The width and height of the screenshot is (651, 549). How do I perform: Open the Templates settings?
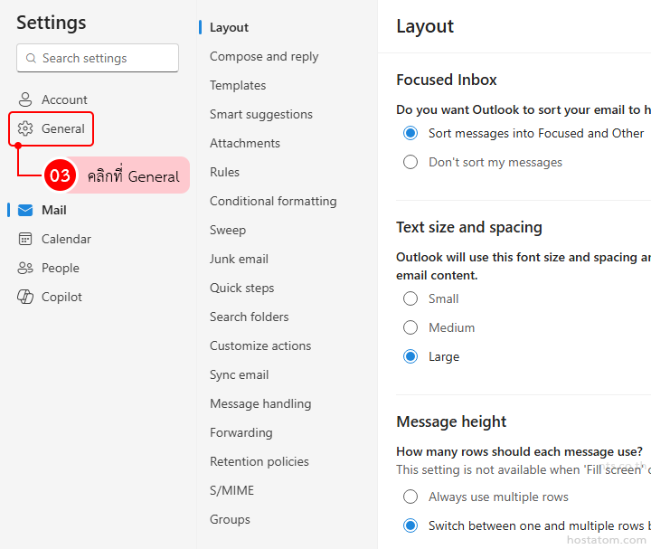[238, 85]
